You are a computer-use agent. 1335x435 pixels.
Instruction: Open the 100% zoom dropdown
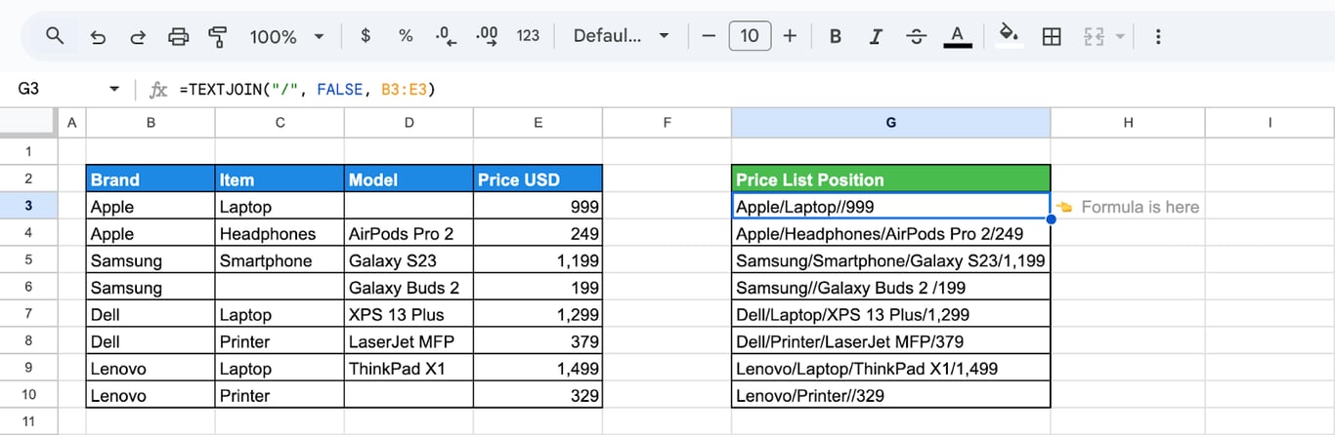[286, 36]
